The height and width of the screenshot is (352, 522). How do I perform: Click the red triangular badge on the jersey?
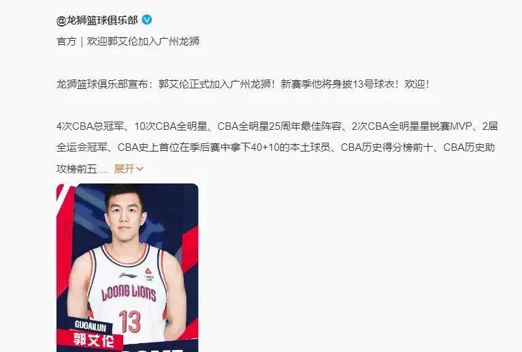(148, 271)
